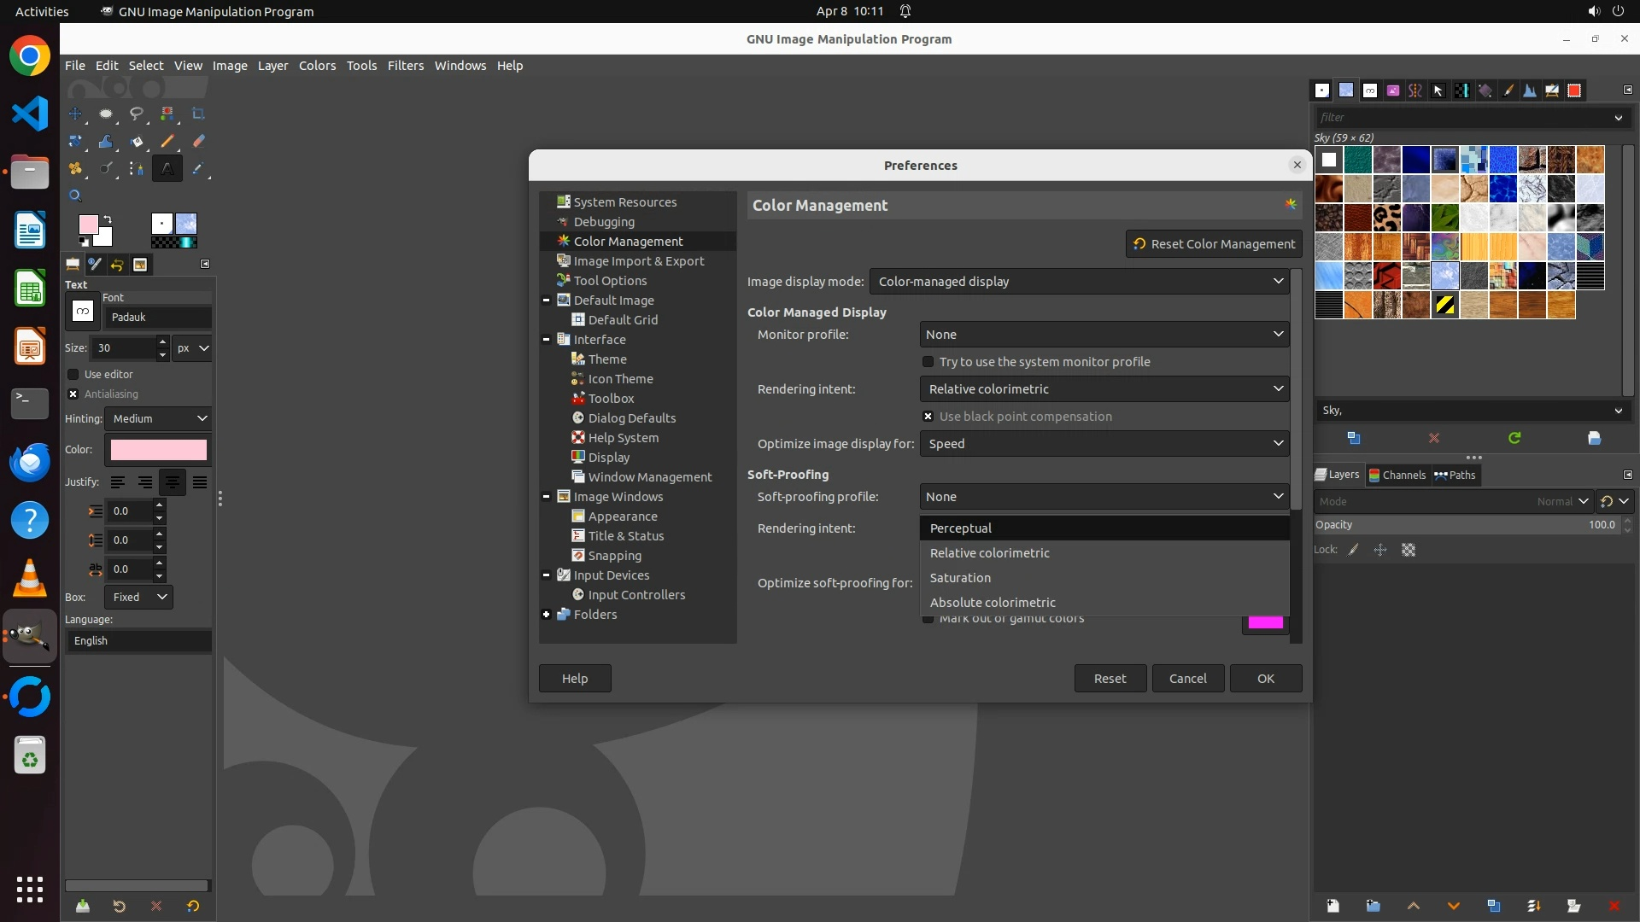
Task: Click the Ellipse Select tool
Action: pyautogui.click(x=106, y=114)
